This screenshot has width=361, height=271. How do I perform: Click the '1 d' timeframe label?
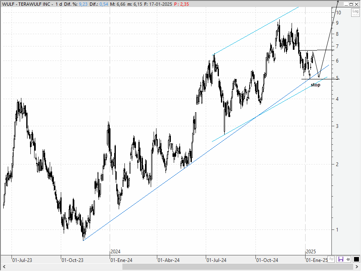tap(59, 4)
